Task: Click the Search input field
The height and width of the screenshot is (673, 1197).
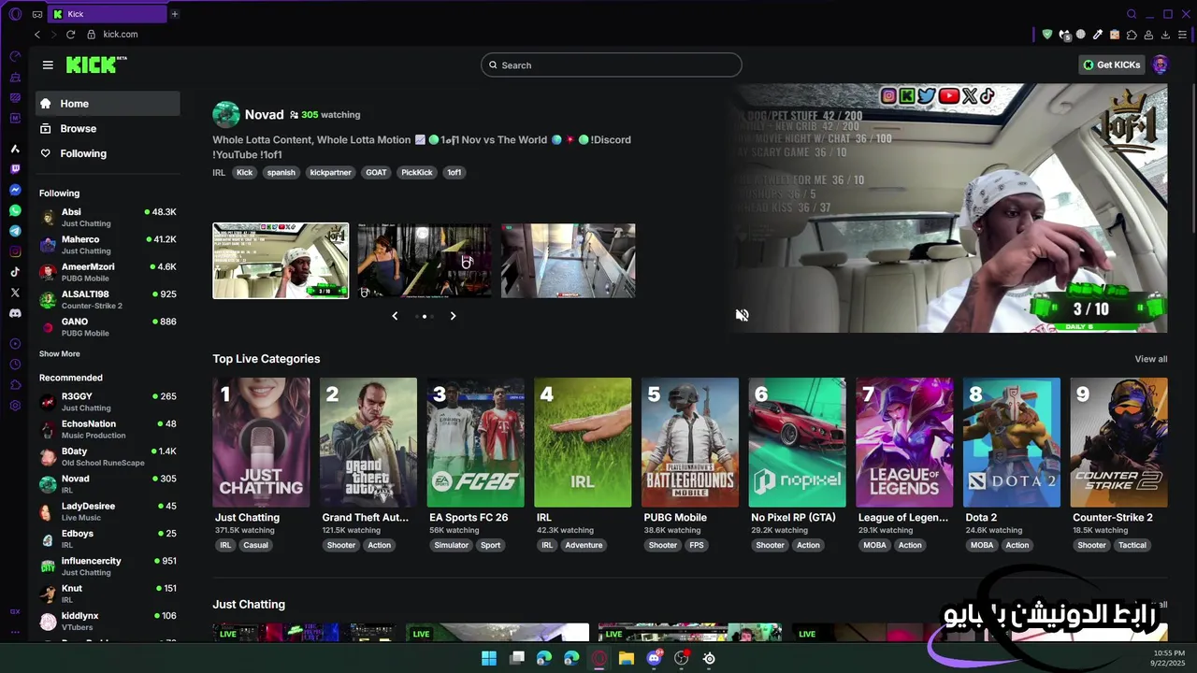Action: pos(612,65)
